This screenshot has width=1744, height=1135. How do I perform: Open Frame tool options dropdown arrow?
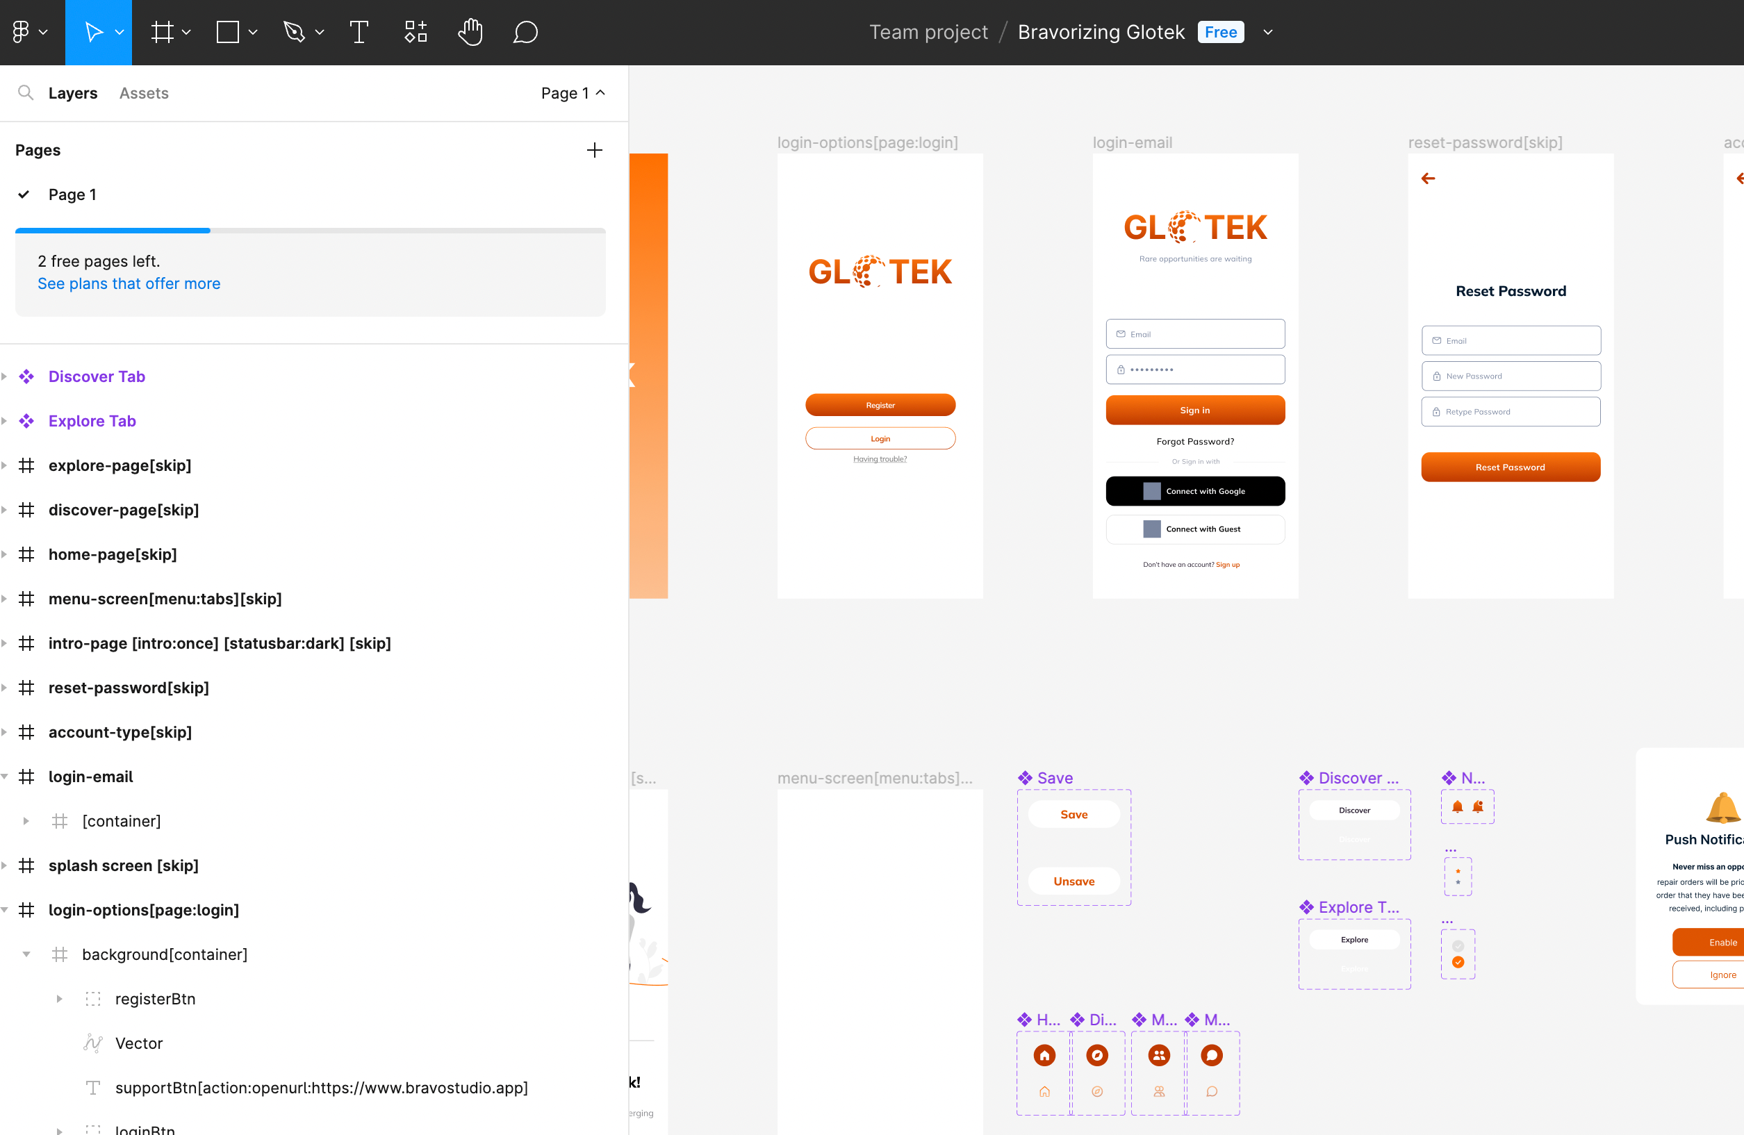(x=186, y=32)
